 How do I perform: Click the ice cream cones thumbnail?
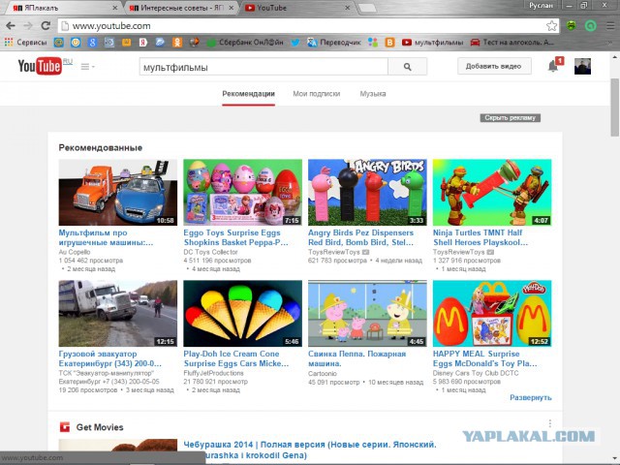coord(242,314)
